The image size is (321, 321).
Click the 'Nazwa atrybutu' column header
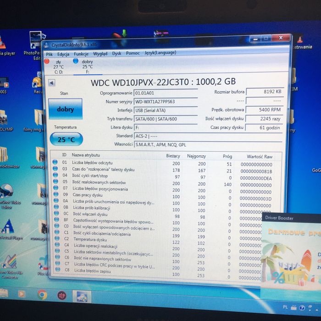(86, 155)
